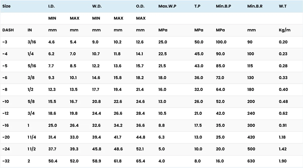
Task: Select the -32 dash size cell
Action: click(x=6, y=161)
